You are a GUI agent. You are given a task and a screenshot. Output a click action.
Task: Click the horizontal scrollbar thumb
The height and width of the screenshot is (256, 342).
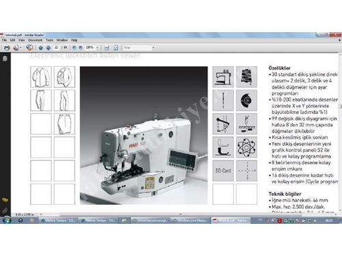click(x=181, y=214)
